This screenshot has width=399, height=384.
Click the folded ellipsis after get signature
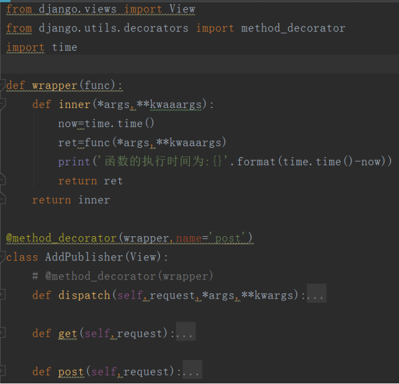[x=186, y=333]
